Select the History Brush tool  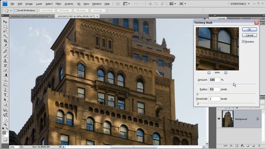(x=5, y=65)
